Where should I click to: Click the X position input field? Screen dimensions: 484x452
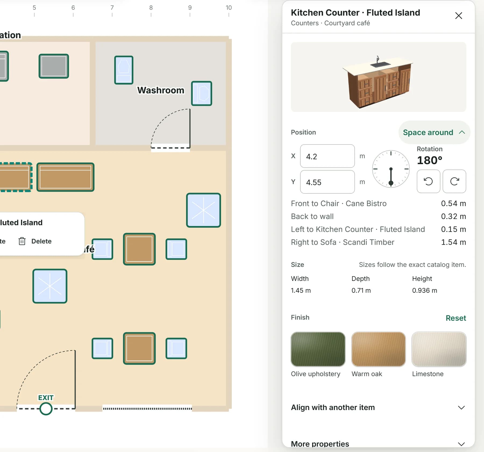click(327, 156)
